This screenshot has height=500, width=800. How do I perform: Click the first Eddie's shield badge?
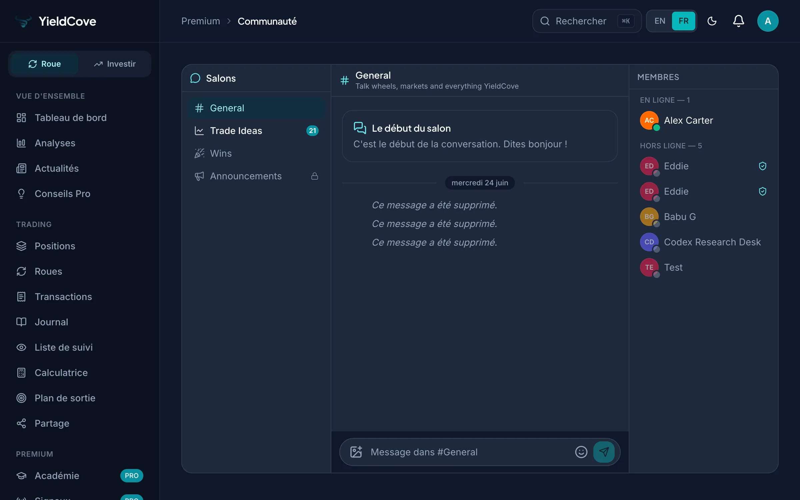[x=763, y=166]
